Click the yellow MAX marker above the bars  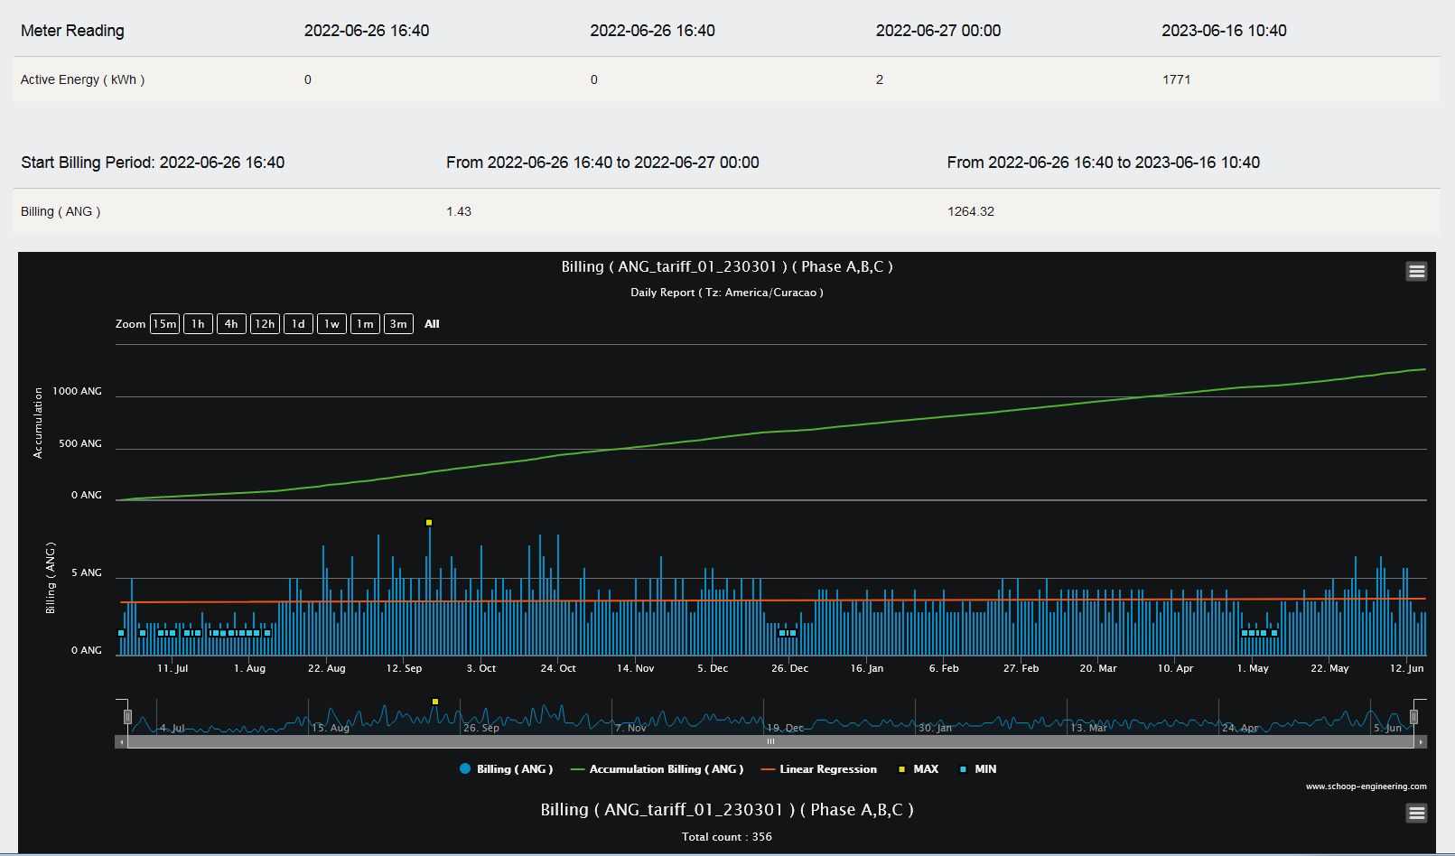[429, 523]
